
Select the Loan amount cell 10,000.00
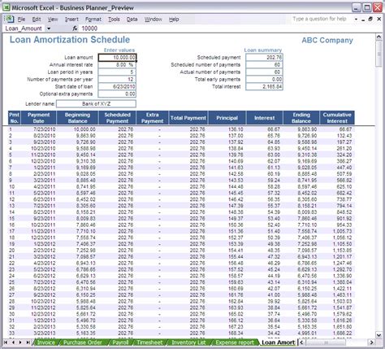[x=117, y=58]
